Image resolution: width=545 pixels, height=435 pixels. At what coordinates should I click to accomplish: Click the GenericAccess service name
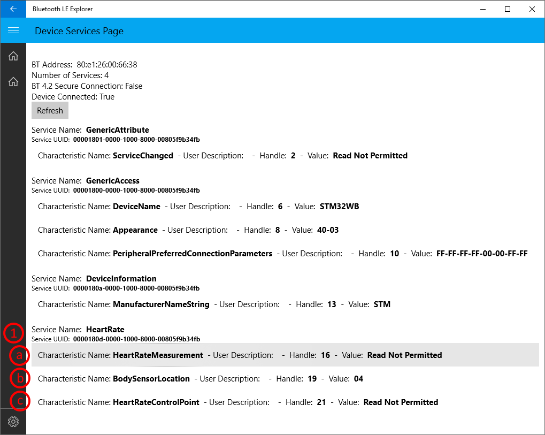(113, 181)
